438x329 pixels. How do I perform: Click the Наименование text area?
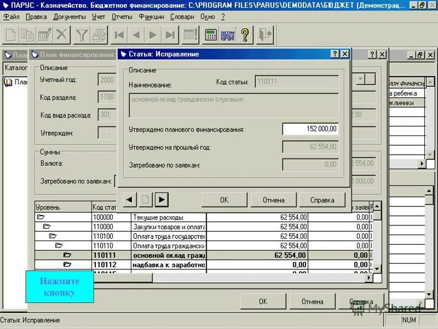234,106
